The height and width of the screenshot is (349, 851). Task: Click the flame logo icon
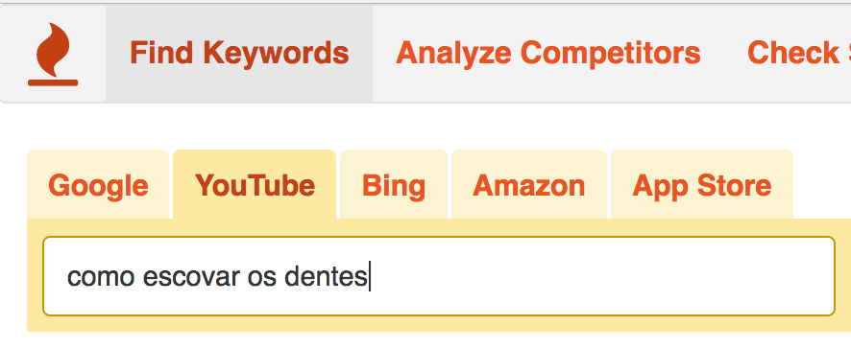[53, 55]
